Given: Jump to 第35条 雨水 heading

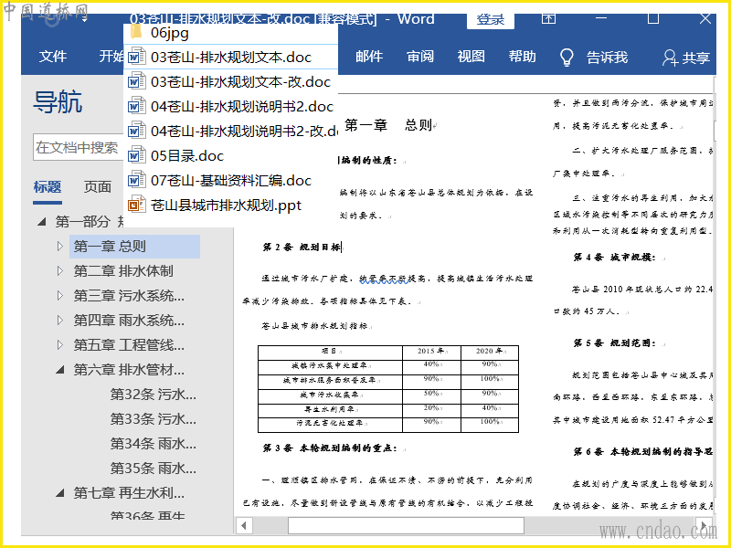Looking at the screenshot, I should (153, 468).
